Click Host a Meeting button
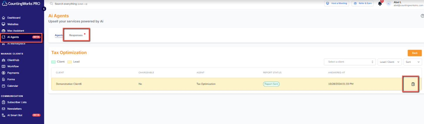The image size is (424, 124). 337,4
